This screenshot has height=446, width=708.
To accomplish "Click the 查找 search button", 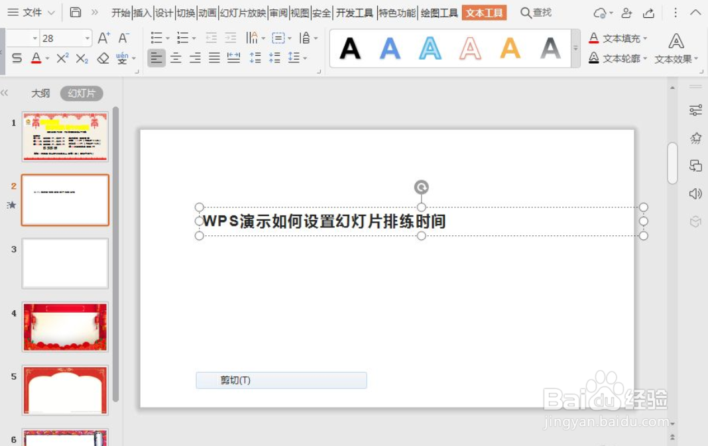I will [534, 12].
